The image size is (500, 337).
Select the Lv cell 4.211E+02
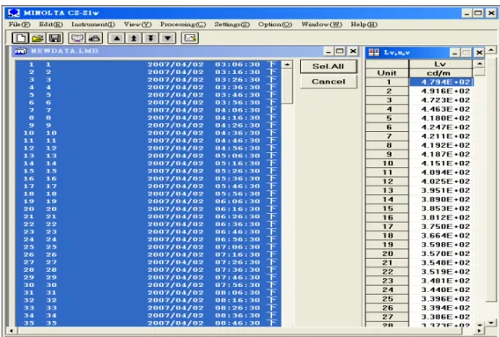point(441,136)
